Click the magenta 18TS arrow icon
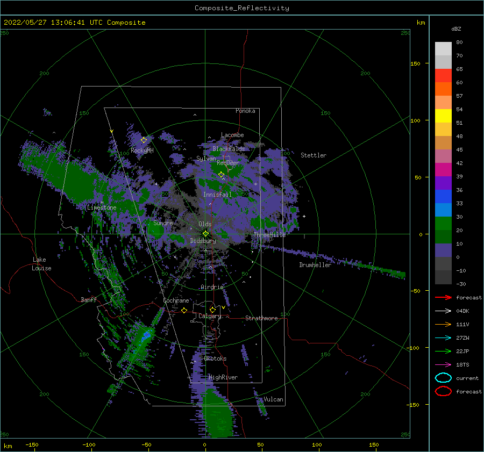484x452 pixels. coord(443,365)
